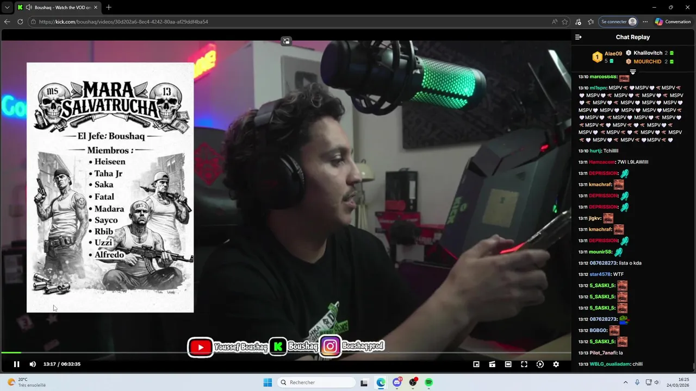Click the YouTube logo in stream overlay
The height and width of the screenshot is (391, 696).
pyautogui.click(x=200, y=347)
